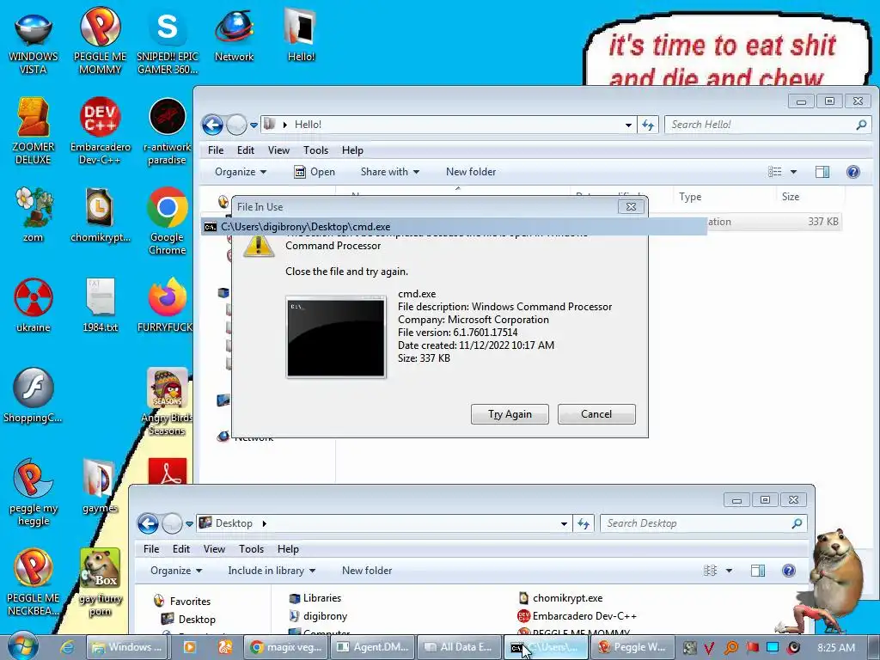
Task: Select the gopher Box desktop icon
Action: coord(100,582)
